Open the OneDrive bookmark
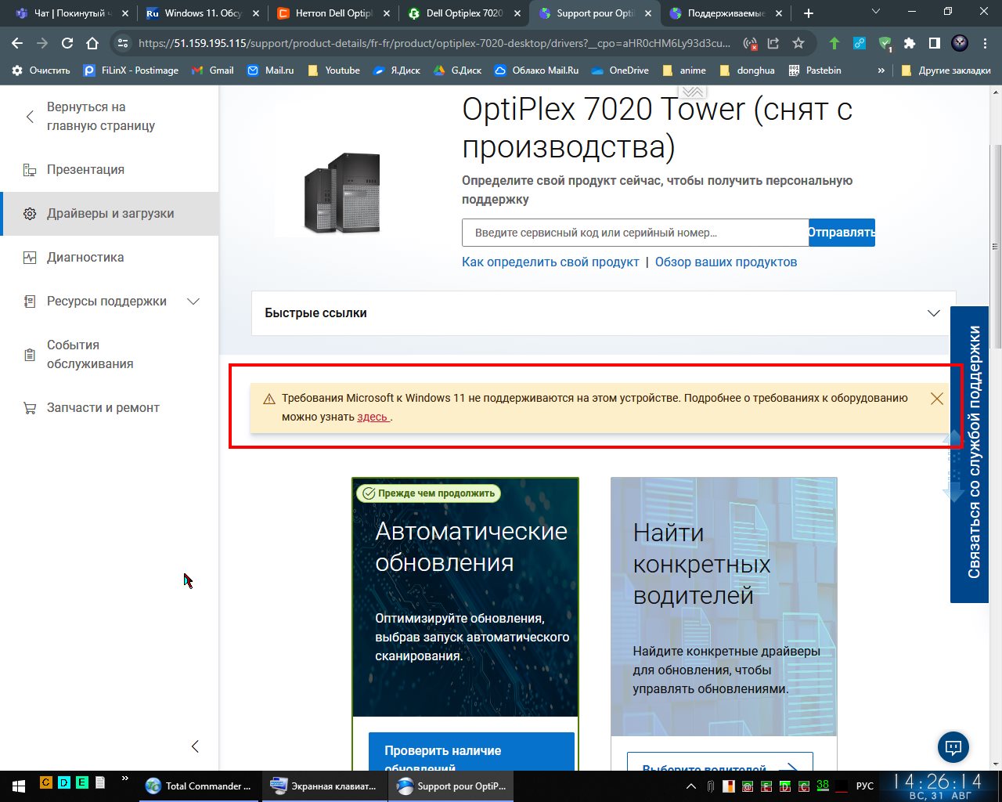Image resolution: width=1002 pixels, height=802 pixels. (x=619, y=70)
